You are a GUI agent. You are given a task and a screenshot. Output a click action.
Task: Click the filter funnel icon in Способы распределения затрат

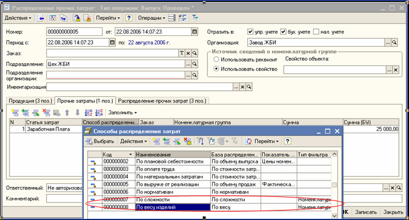tap(200, 142)
